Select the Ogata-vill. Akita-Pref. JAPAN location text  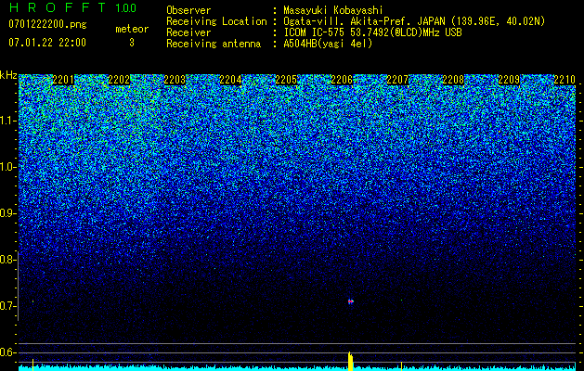click(414, 21)
